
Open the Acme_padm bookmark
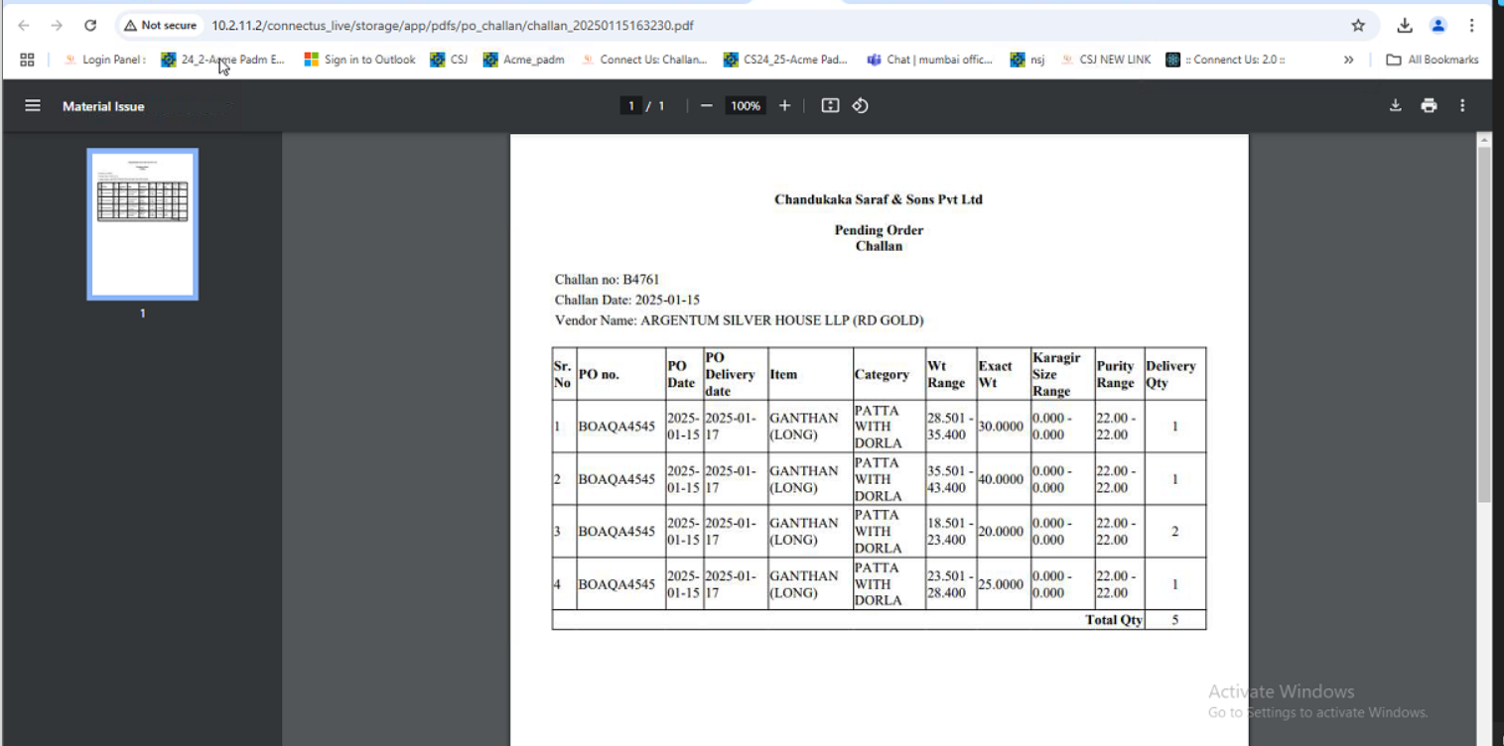(523, 60)
